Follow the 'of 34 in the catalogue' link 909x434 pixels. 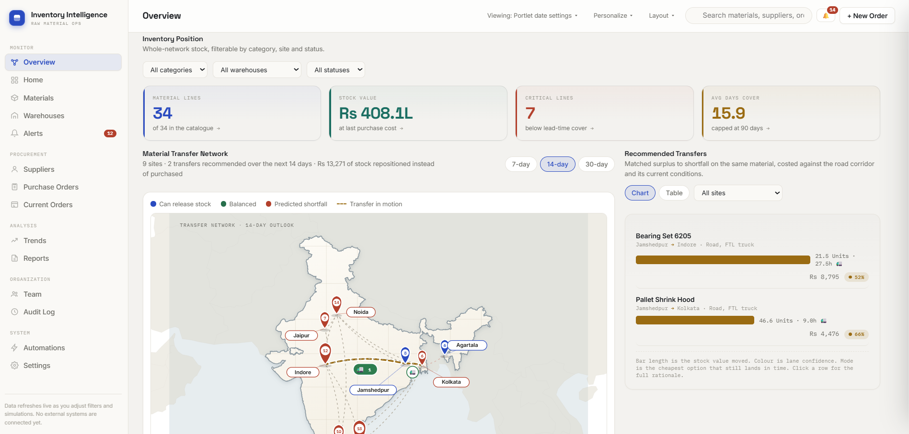186,128
